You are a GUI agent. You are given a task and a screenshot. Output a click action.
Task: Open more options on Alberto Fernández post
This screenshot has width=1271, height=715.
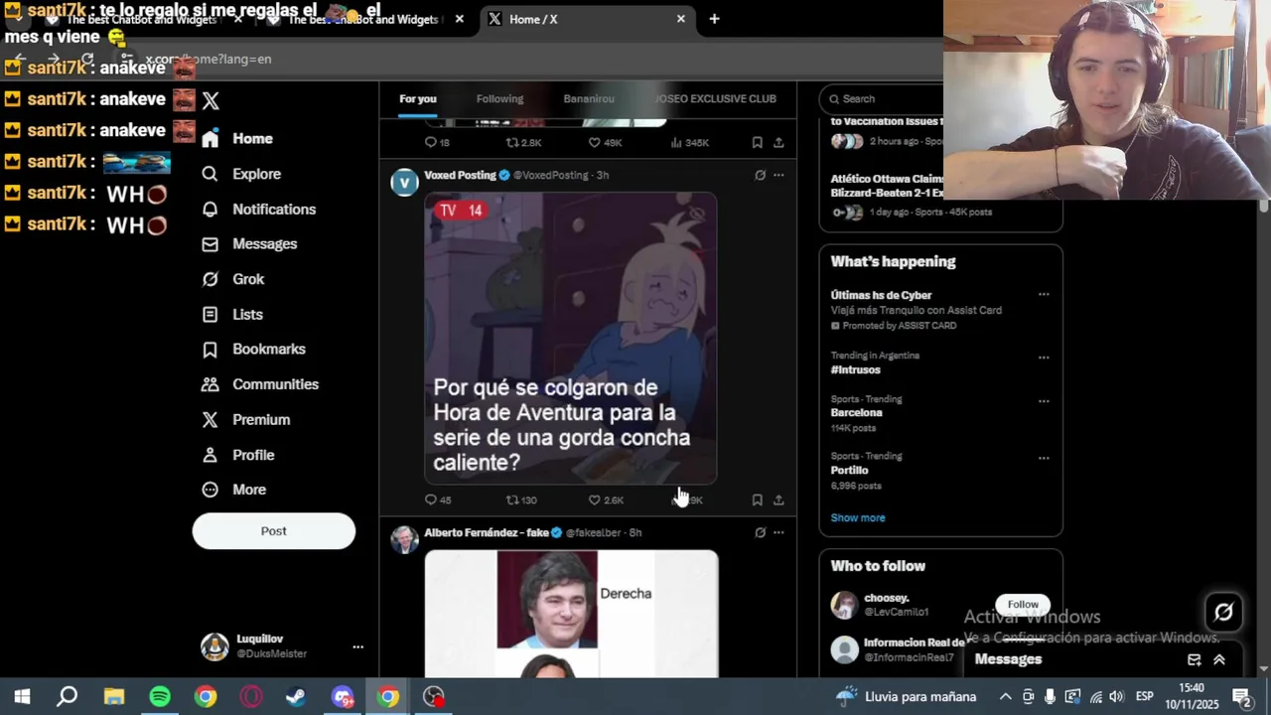778,532
